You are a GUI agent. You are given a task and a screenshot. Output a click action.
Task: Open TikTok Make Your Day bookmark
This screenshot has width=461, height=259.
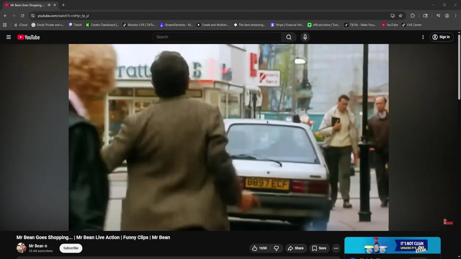click(361, 25)
